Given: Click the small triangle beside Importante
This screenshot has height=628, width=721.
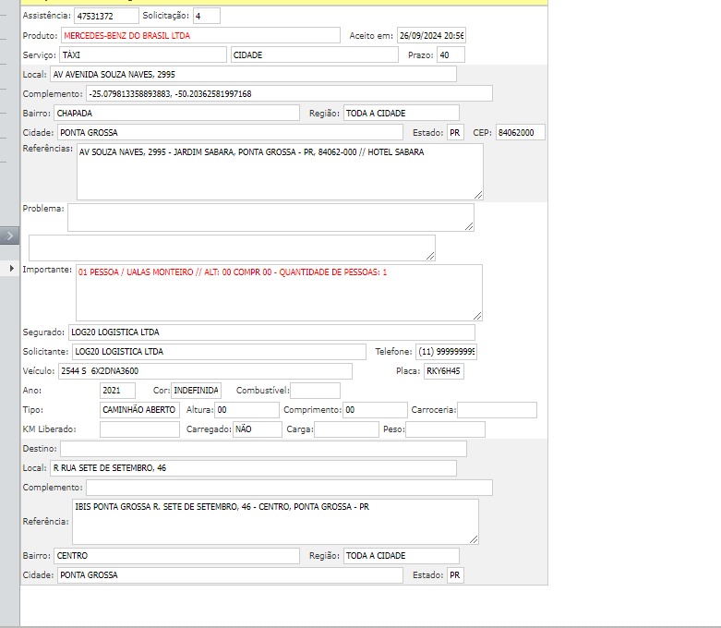Looking at the screenshot, I should (11, 268).
